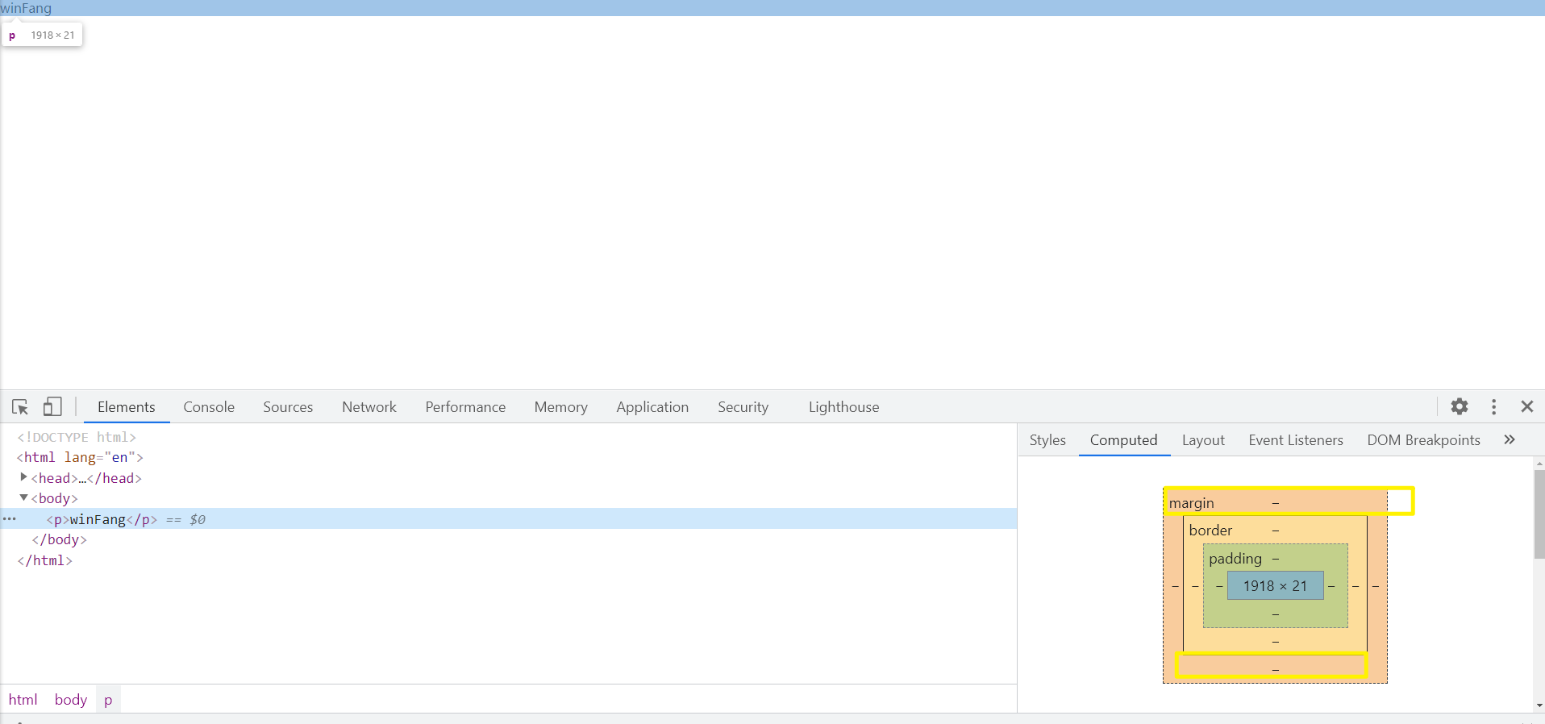This screenshot has width=1545, height=724.
Task: Select the body breadcrumb
Action: pyautogui.click(x=71, y=699)
